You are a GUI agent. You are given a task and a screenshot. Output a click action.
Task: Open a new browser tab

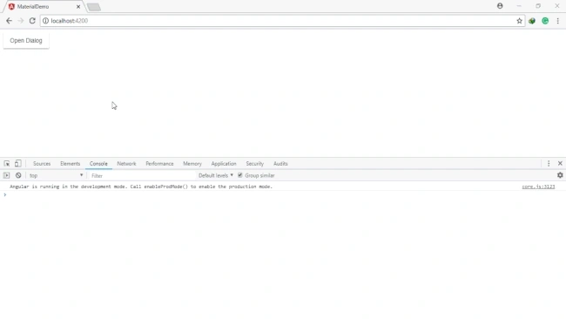coord(94,7)
